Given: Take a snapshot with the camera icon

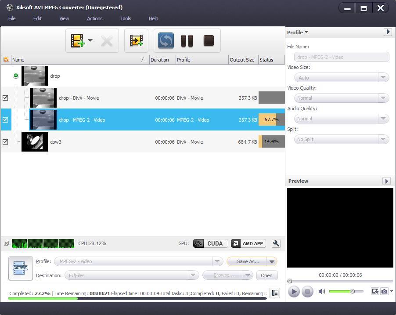Looking at the screenshot, I should point(385,291).
